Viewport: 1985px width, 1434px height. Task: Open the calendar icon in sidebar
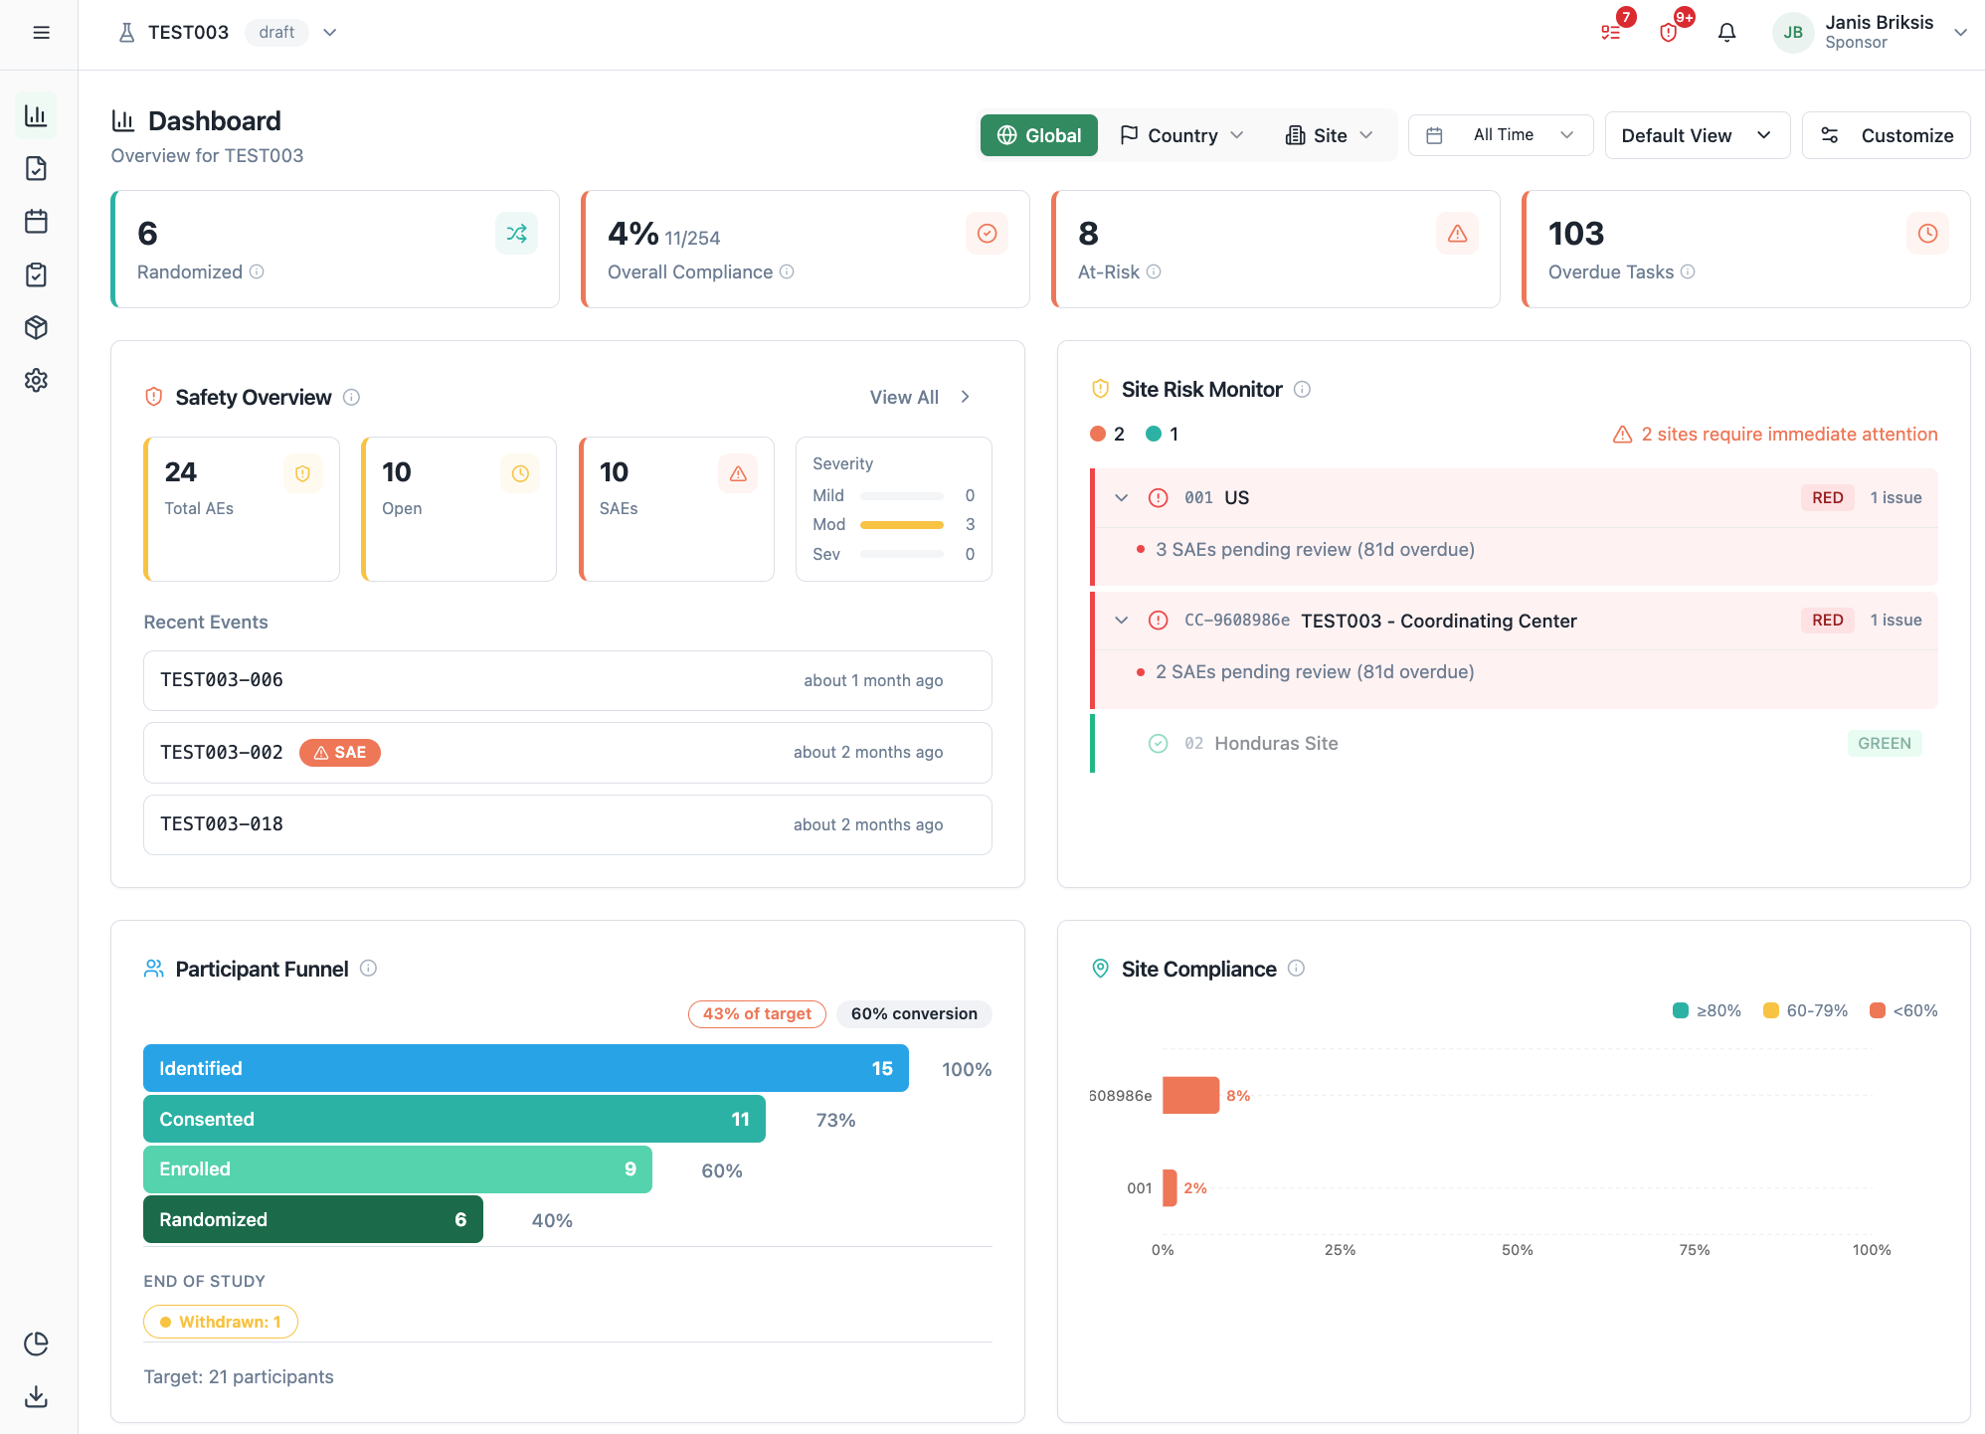pyautogui.click(x=37, y=221)
